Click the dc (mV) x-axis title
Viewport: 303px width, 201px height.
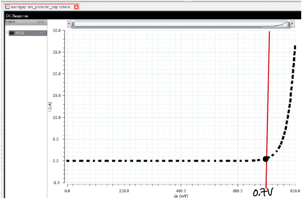click(x=181, y=196)
